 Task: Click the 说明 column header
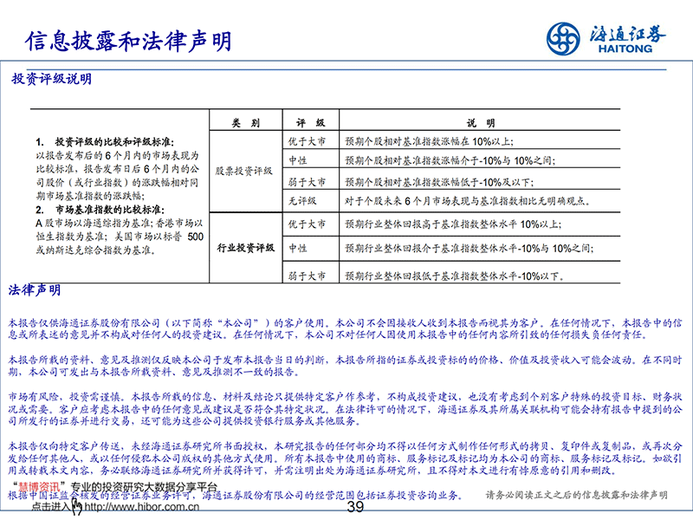[481, 123]
